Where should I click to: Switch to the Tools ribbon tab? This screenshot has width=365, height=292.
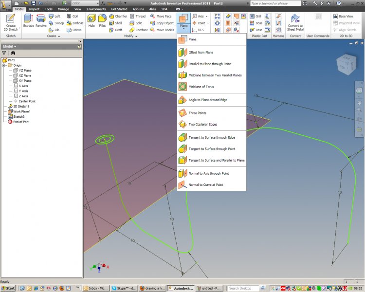pyautogui.click(x=48, y=9)
